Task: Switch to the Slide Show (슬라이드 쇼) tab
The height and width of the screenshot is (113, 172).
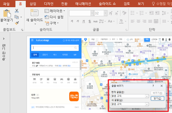Action: (x=107, y=4)
